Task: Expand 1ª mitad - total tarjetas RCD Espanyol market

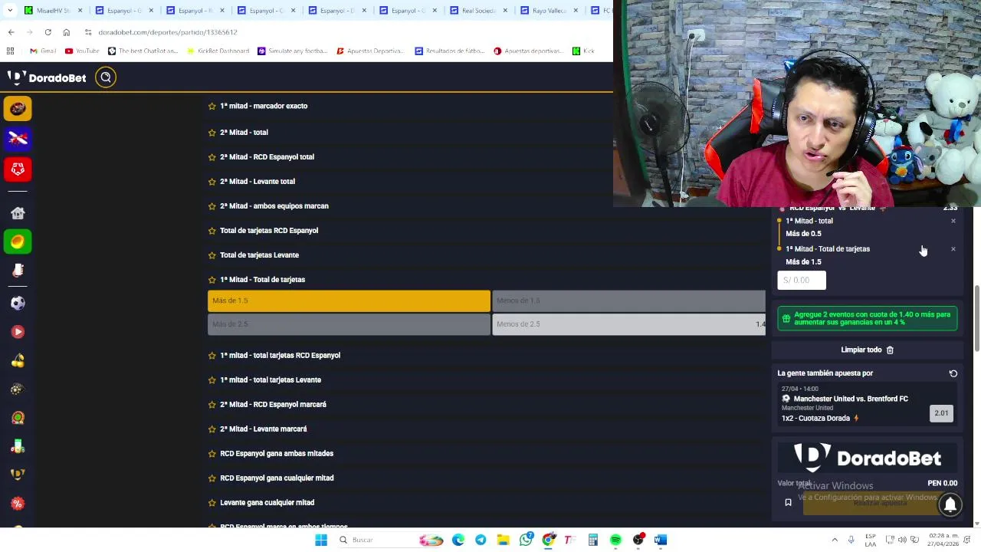Action: (487, 356)
